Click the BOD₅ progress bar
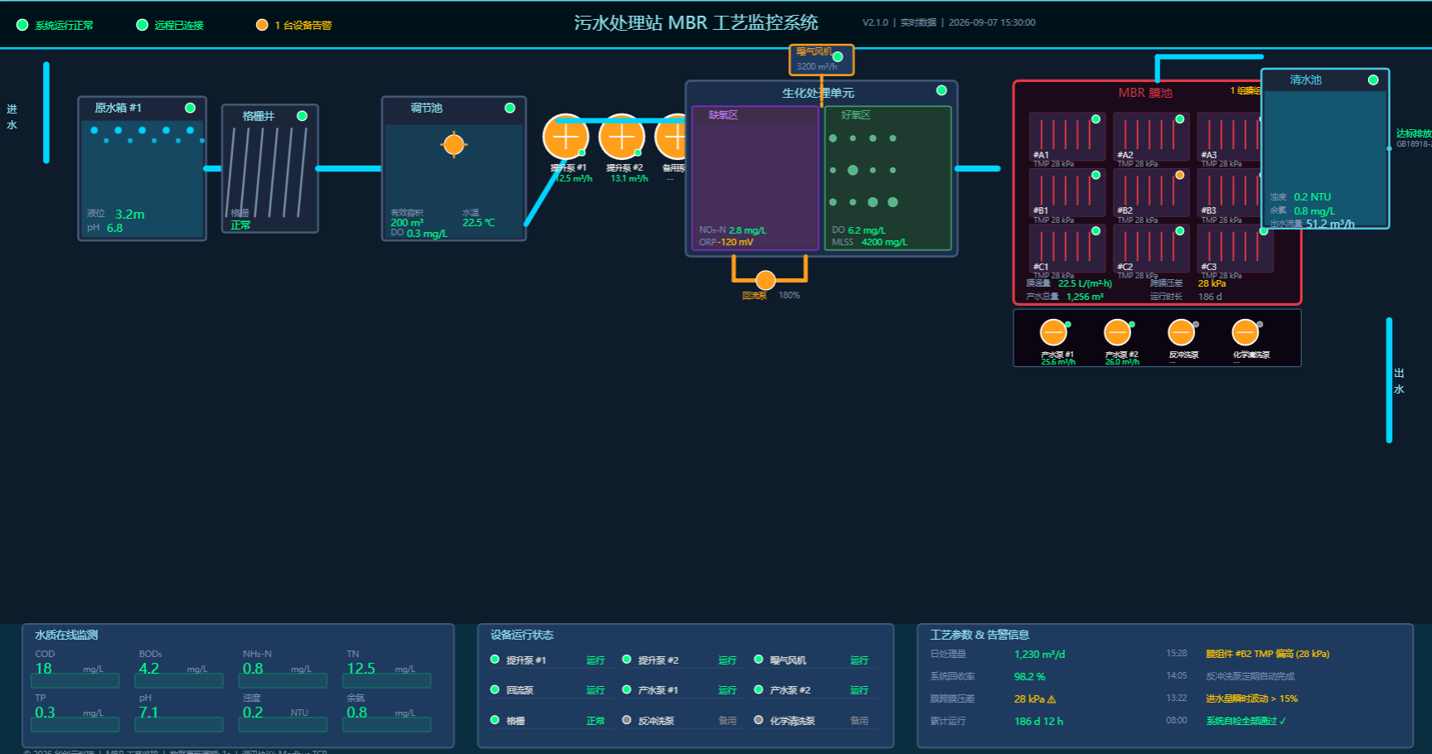This screenshot has height=754, width=1432. (x=180, y=681)
